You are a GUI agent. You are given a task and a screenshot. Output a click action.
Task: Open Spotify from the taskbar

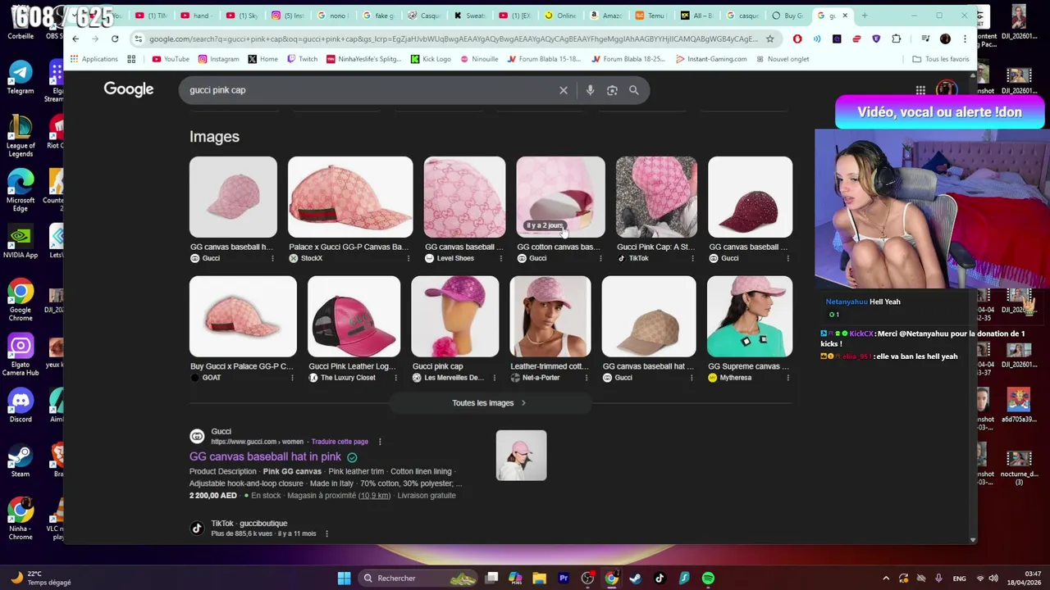pyautogui.click(x=708, y=579)
